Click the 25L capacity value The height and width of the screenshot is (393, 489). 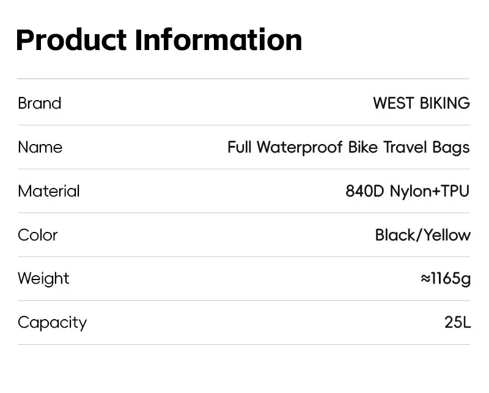coord(458,323)
